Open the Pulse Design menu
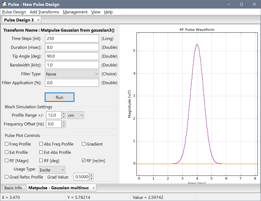The image size is (261, 201). coord(14,12)
